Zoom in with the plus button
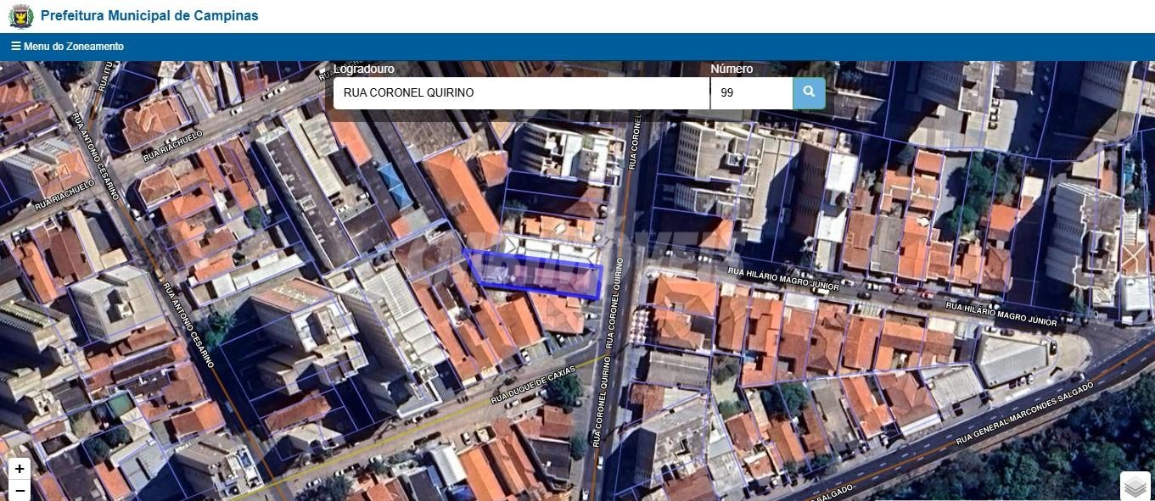 click(19, 469)
